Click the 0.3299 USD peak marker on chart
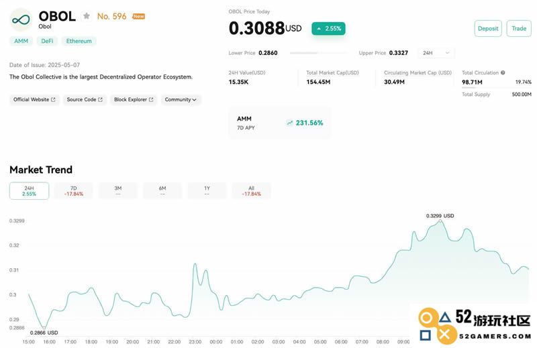The image size is (537, 348). (440, 221)
